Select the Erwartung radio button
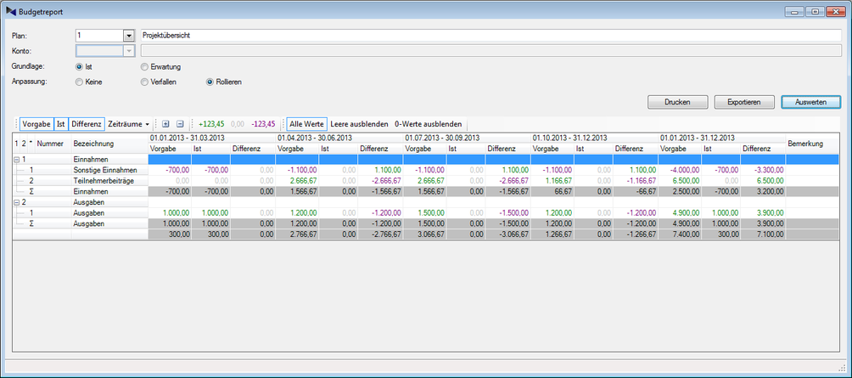 point(144,66)
